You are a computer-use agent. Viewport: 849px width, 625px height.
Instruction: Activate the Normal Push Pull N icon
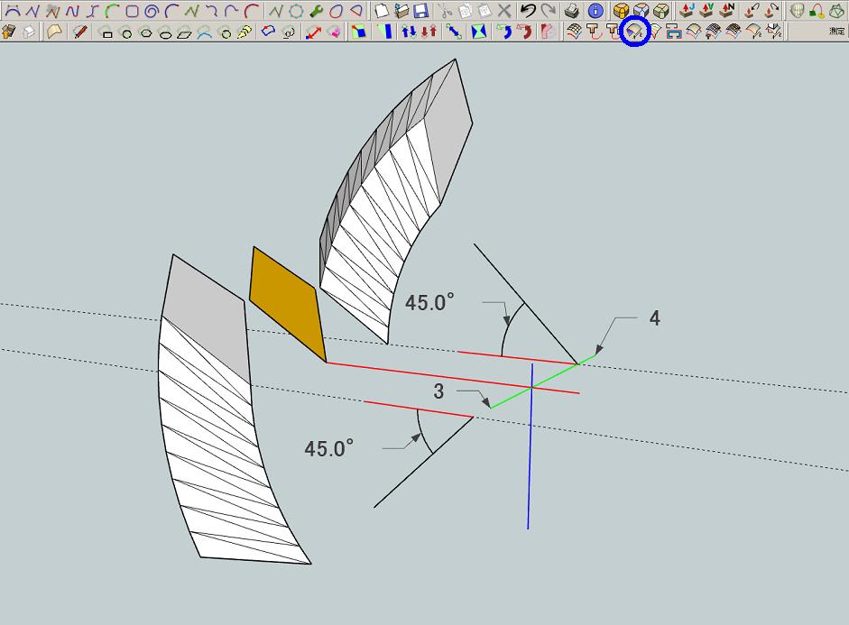click(x=726, y=10)
